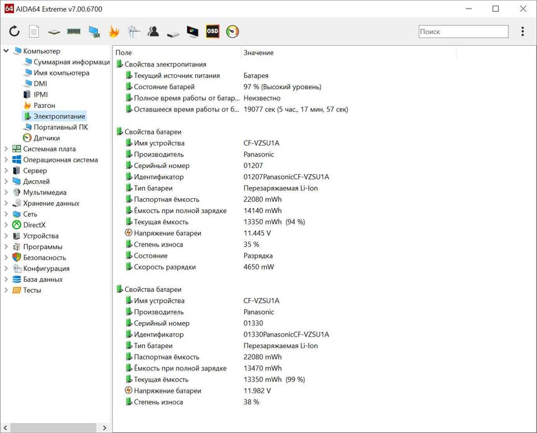
Task: Click the Тесты tree icon
Action: pos(17,291)
